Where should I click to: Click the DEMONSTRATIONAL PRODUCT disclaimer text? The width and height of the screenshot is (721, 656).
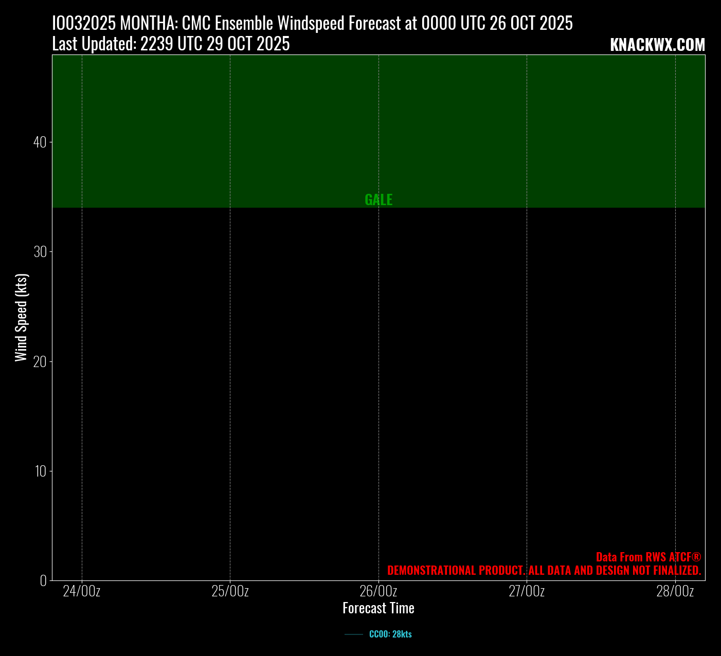[x=544, y=570]
